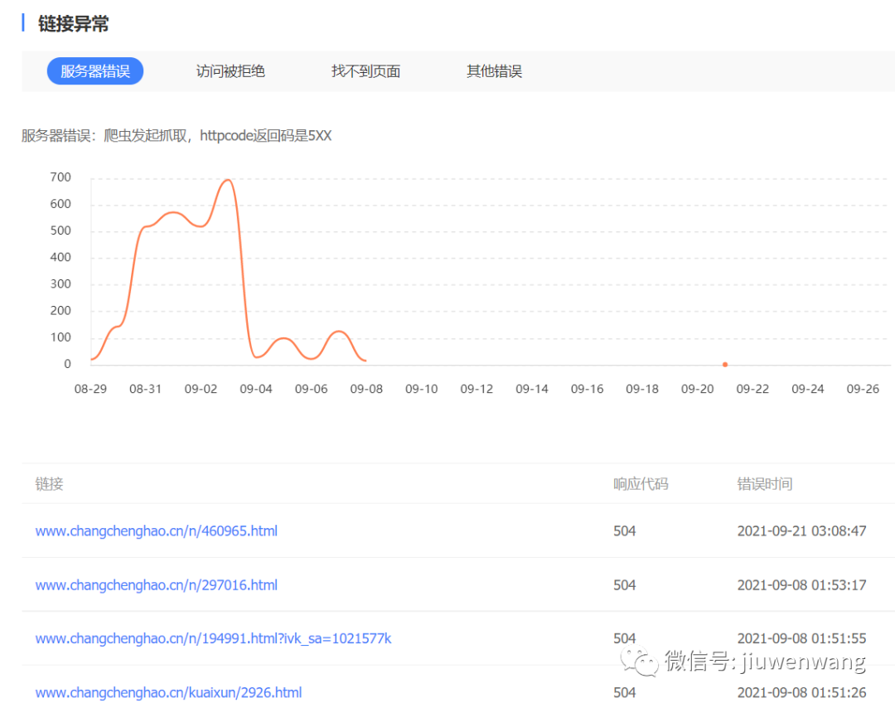Click the 响应代码 column header
895x703 pixels.
640,483
